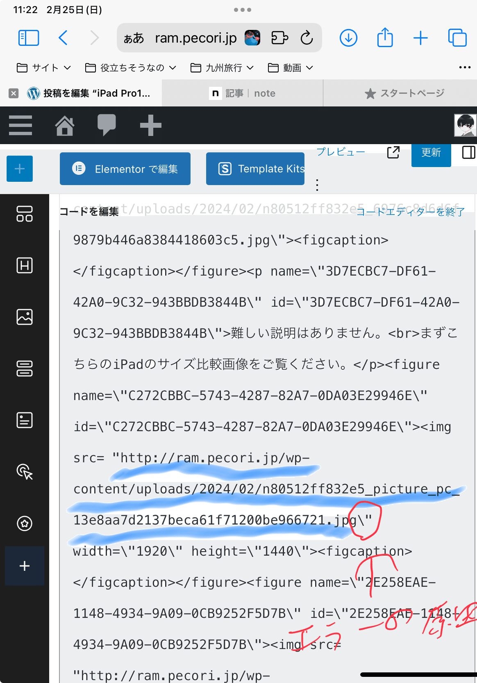Open the editor options three-dot menu
Viewport: 477px width, 683px height.
pos(317,185)
